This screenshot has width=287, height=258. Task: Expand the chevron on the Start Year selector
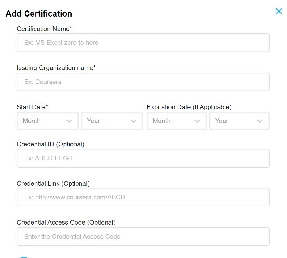click(134, 121)
